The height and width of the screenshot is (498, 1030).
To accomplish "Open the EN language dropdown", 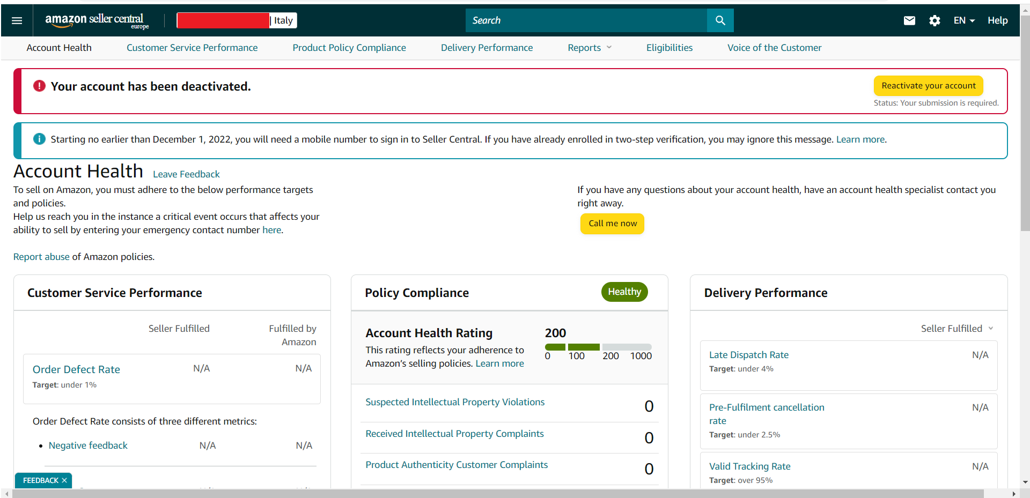I will (x=964, y=20).
